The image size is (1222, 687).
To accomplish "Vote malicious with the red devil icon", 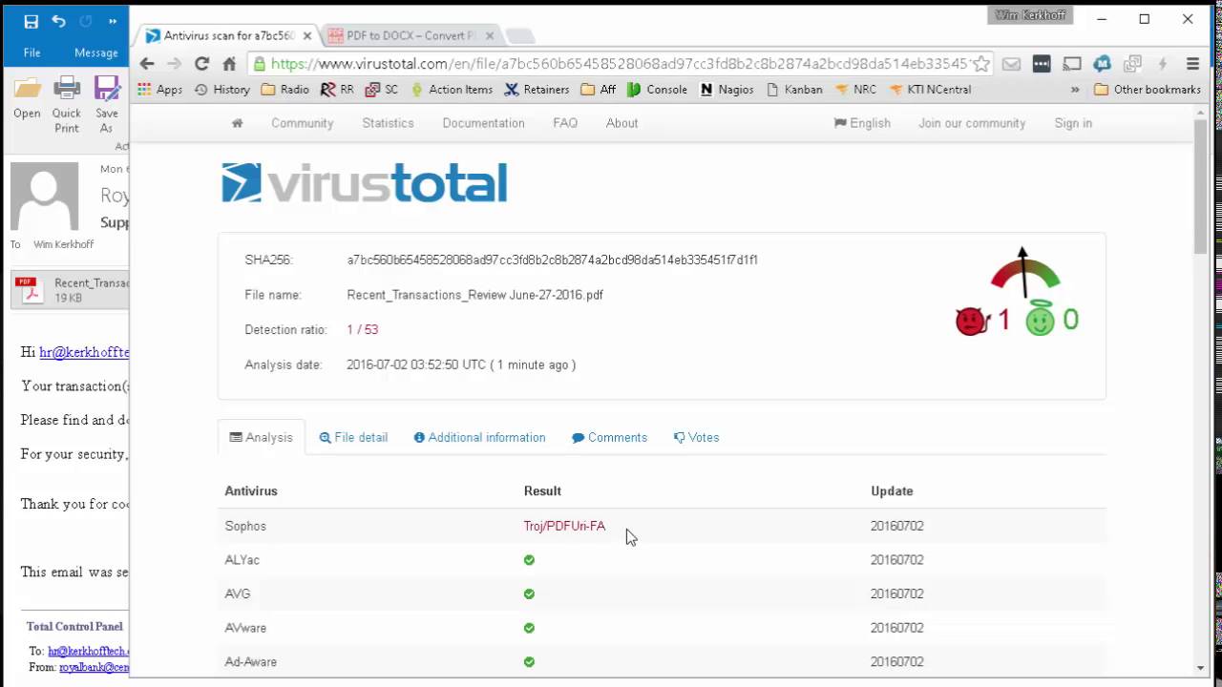I will [x=972, y=321].
